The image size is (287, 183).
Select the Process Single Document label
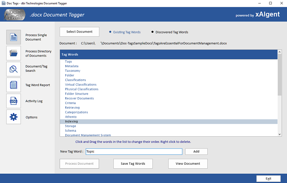[36, 37]
